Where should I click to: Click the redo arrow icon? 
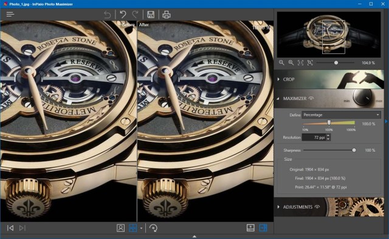point(135,15)
